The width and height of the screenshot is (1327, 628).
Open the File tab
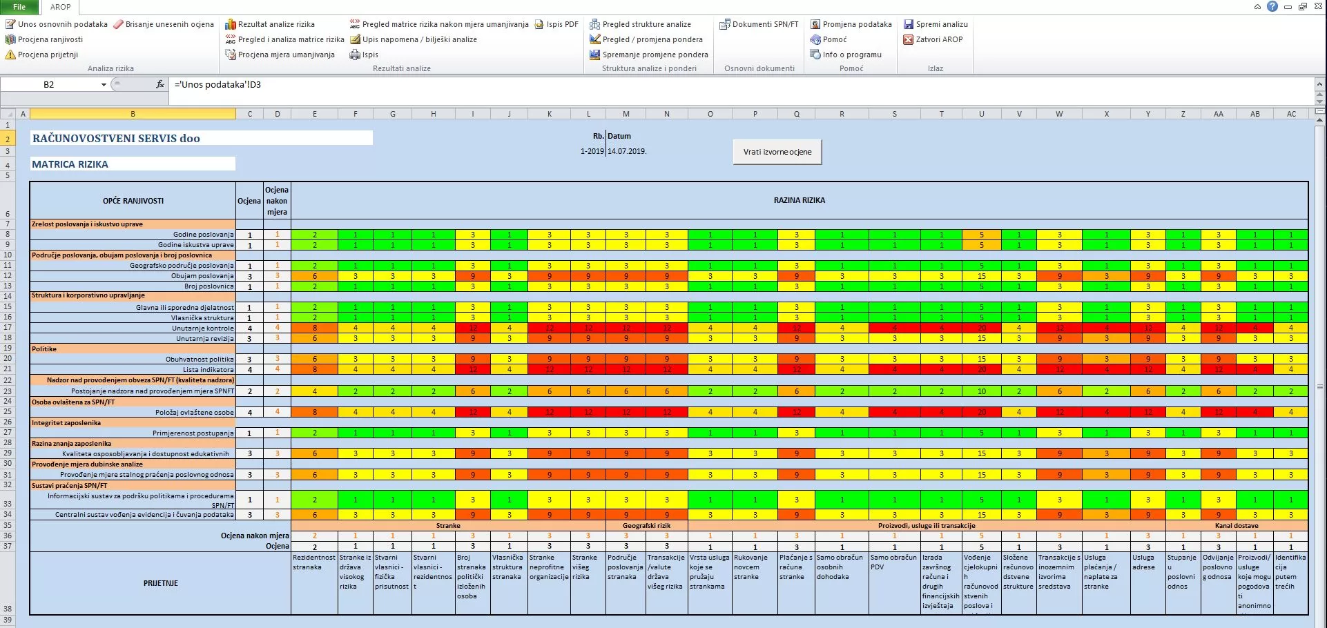(19, 7)
